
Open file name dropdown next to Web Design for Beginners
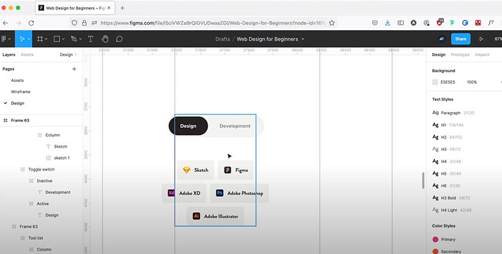tap(303, 39)
